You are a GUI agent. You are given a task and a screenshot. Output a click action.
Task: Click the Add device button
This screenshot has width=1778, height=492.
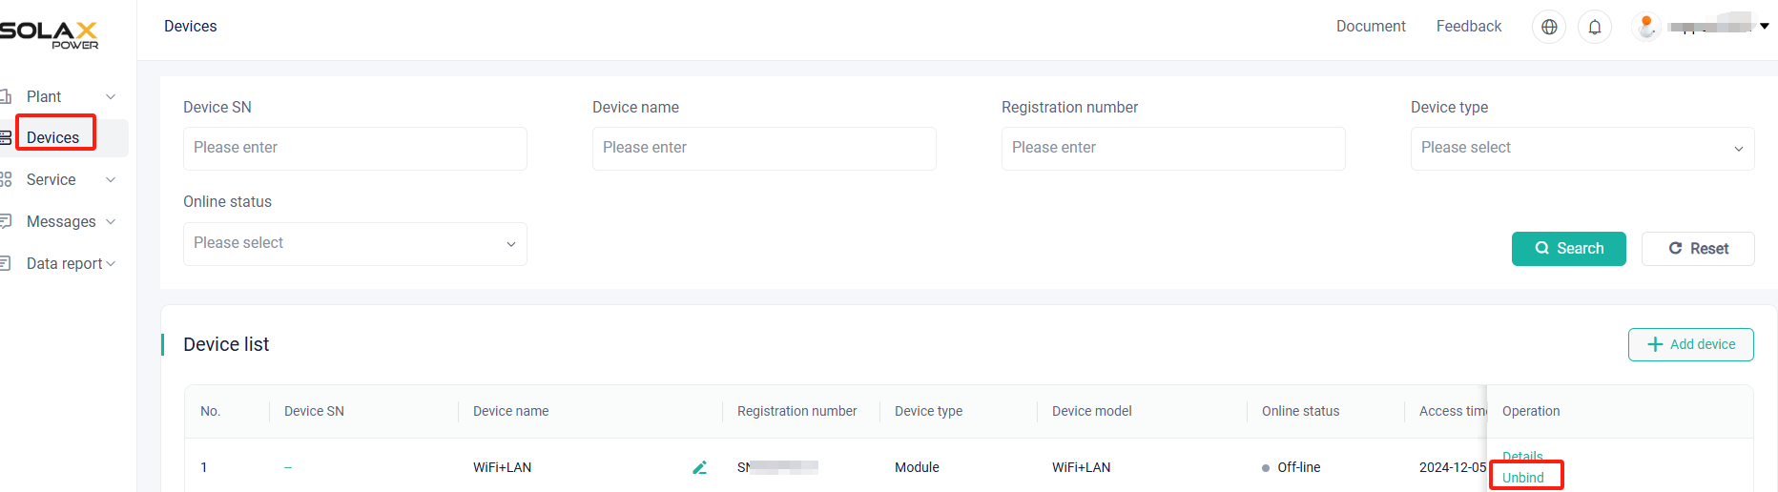point(1691,344)
